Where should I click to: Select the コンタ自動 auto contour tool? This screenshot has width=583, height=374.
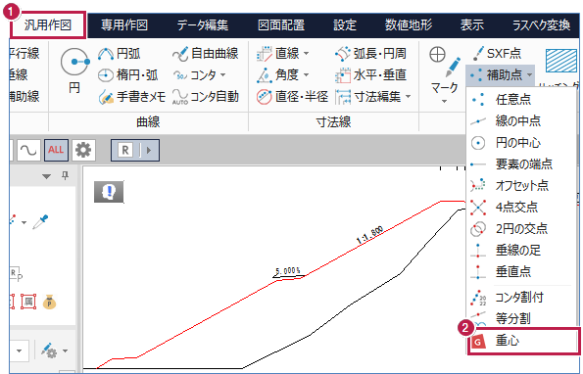(205, 97)
